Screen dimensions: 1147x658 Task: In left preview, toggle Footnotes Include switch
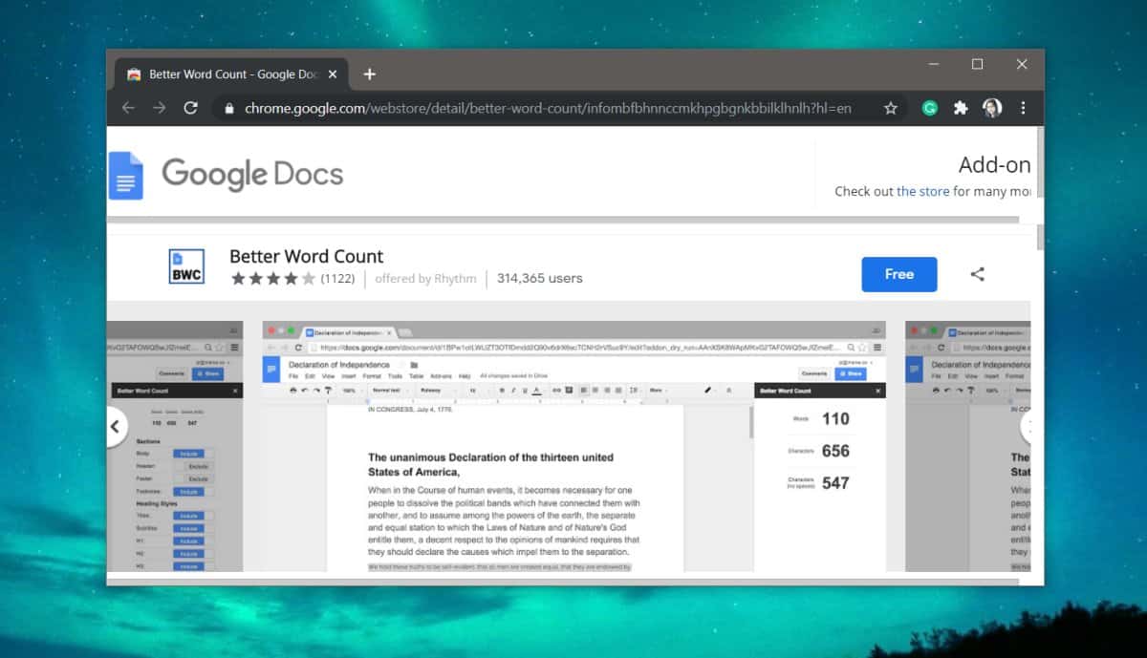pyautogui.click(x=194, y=492)
